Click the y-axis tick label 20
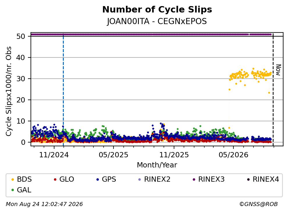 pos(21,100)
